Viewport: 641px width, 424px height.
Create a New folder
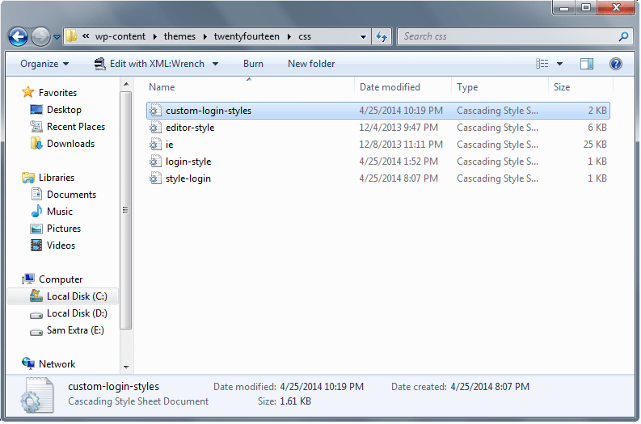pos(311,64)
